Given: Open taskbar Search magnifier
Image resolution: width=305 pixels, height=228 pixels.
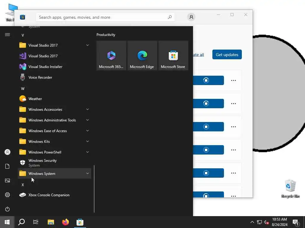Looking at the screenshot, I should (21, 222).
